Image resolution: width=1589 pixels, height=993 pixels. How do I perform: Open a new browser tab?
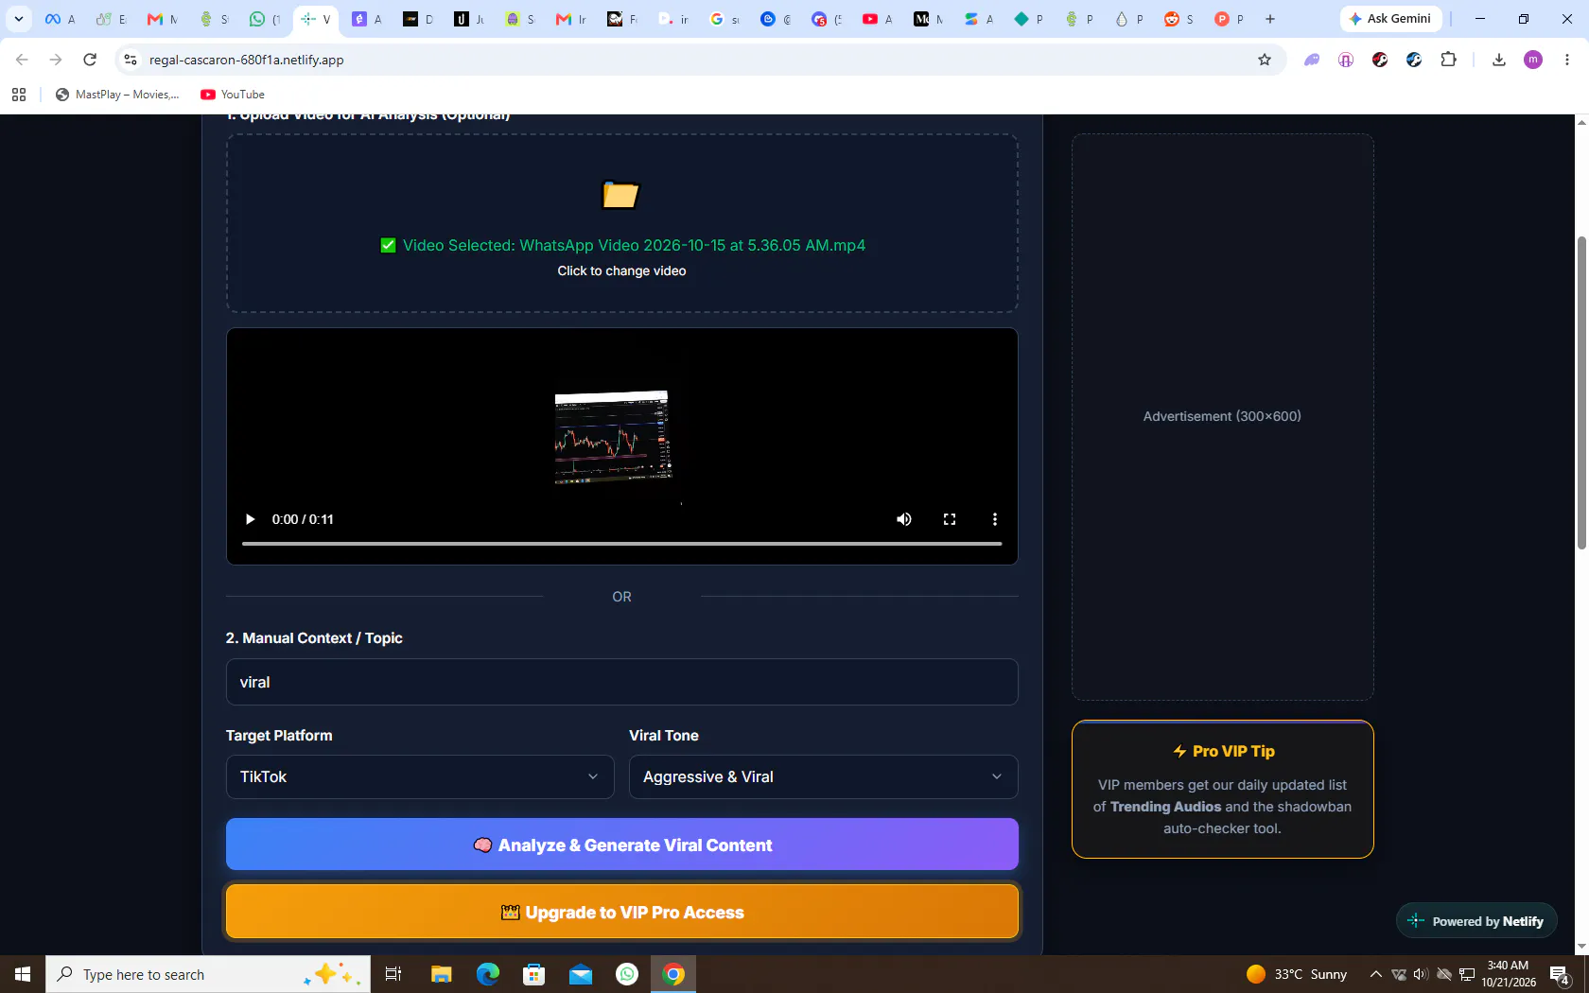[1270, 19]
